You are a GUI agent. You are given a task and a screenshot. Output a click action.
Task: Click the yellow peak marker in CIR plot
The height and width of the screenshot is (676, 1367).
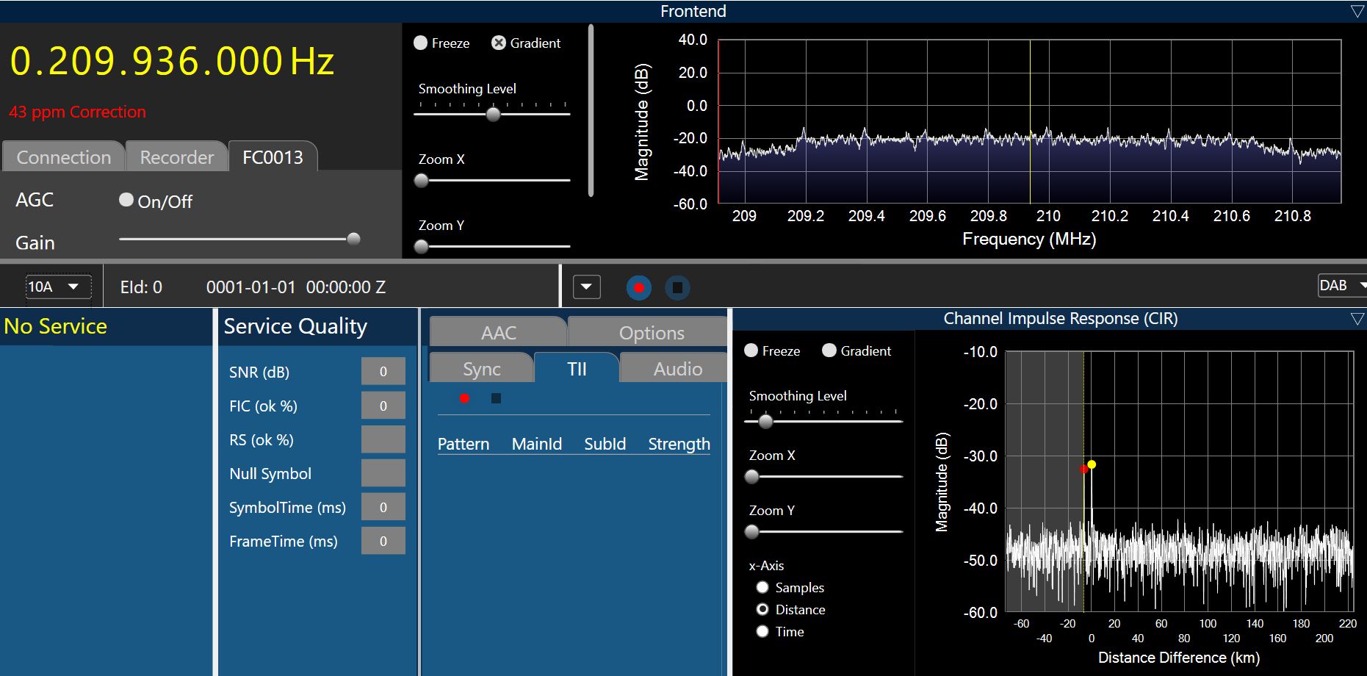(x=1092, y=464)
